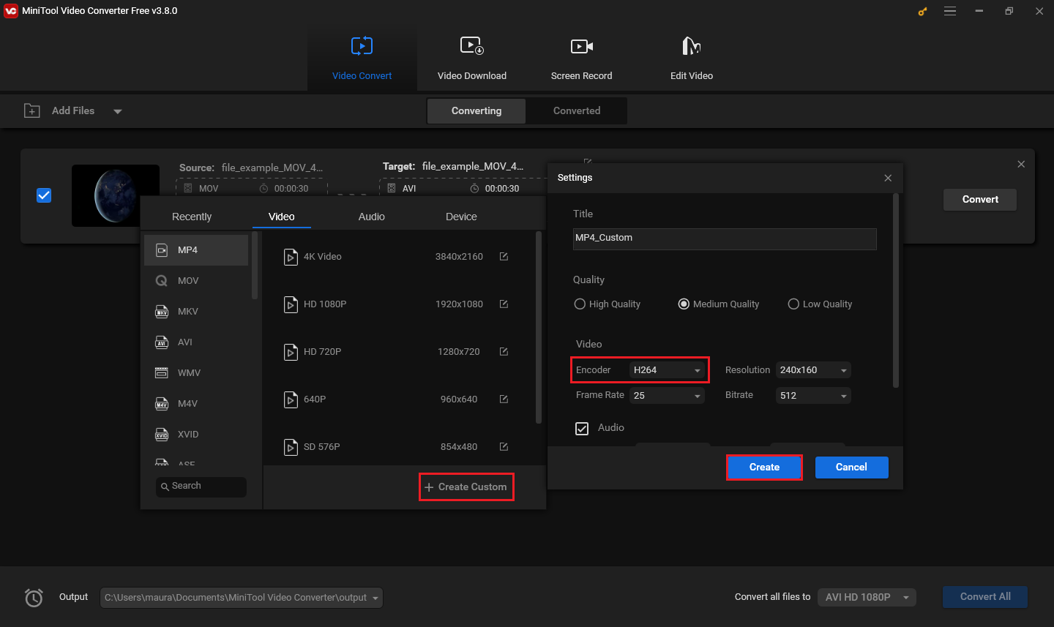Viewport: 1054px width, 627px height.
Task: Choose MOV format in list
Action: [196, 281]
